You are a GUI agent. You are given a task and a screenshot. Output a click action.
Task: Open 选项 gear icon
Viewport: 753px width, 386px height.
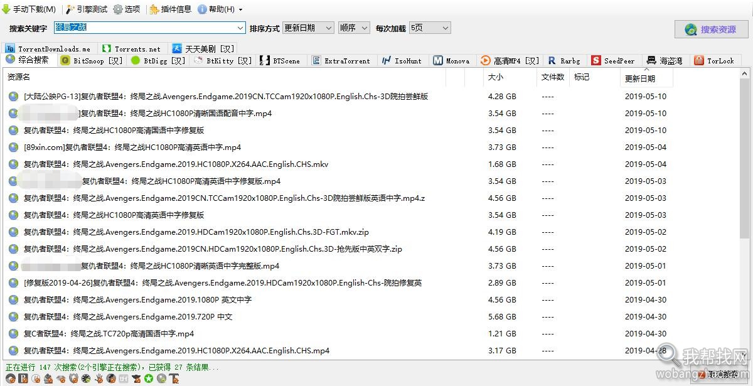click(x=118, y=9)
